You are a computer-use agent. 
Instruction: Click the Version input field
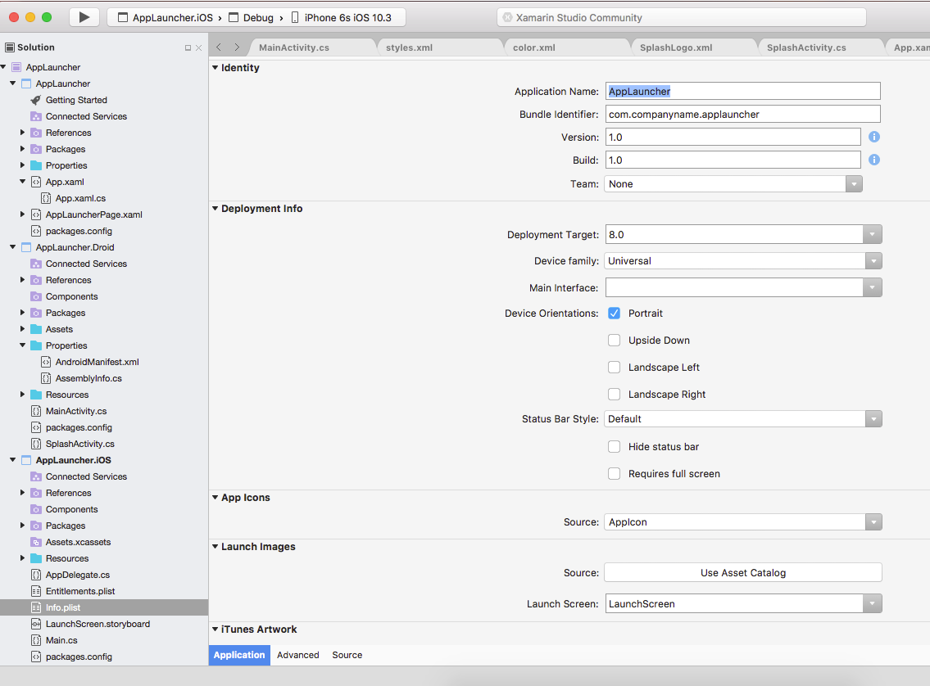(x=733, y=138)
